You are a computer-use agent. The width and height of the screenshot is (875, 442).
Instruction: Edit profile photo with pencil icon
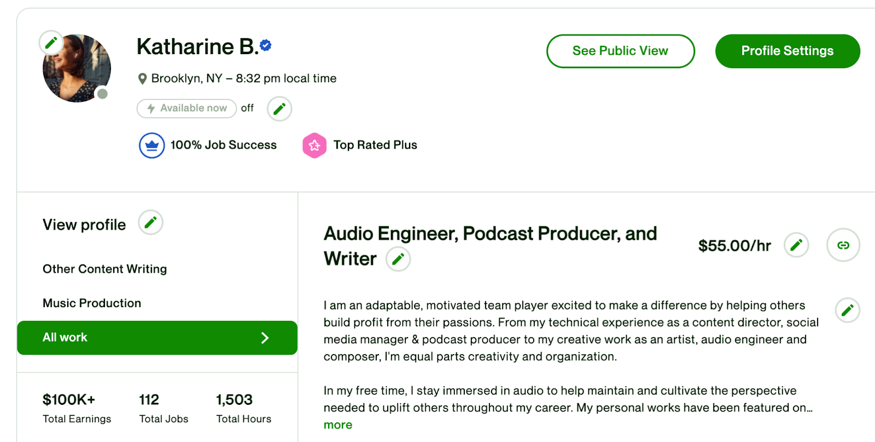[x=51, y=43]
